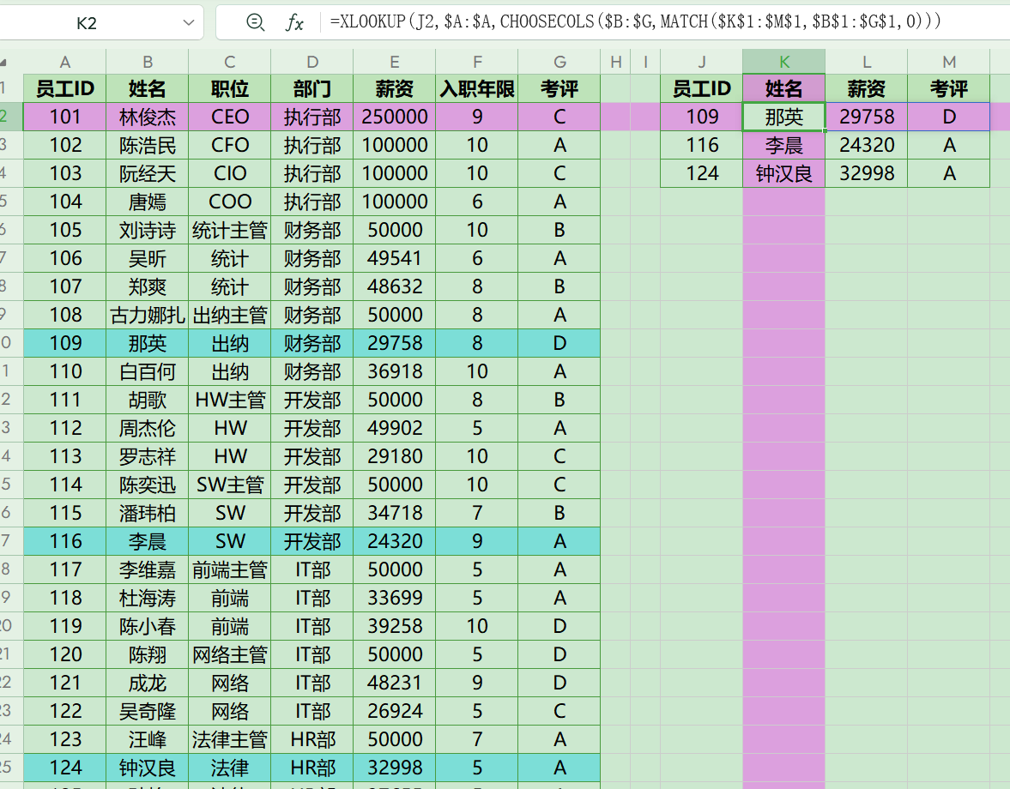Select name cell 杜海涛

[148, 598]
